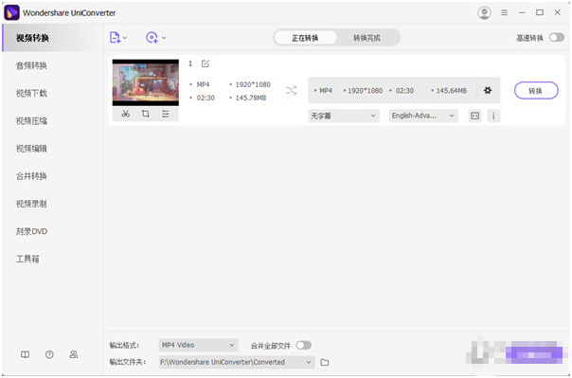The image size is (572, 378).
Task: Open the 视频录制 sidebar item
Action: (52, 204)
